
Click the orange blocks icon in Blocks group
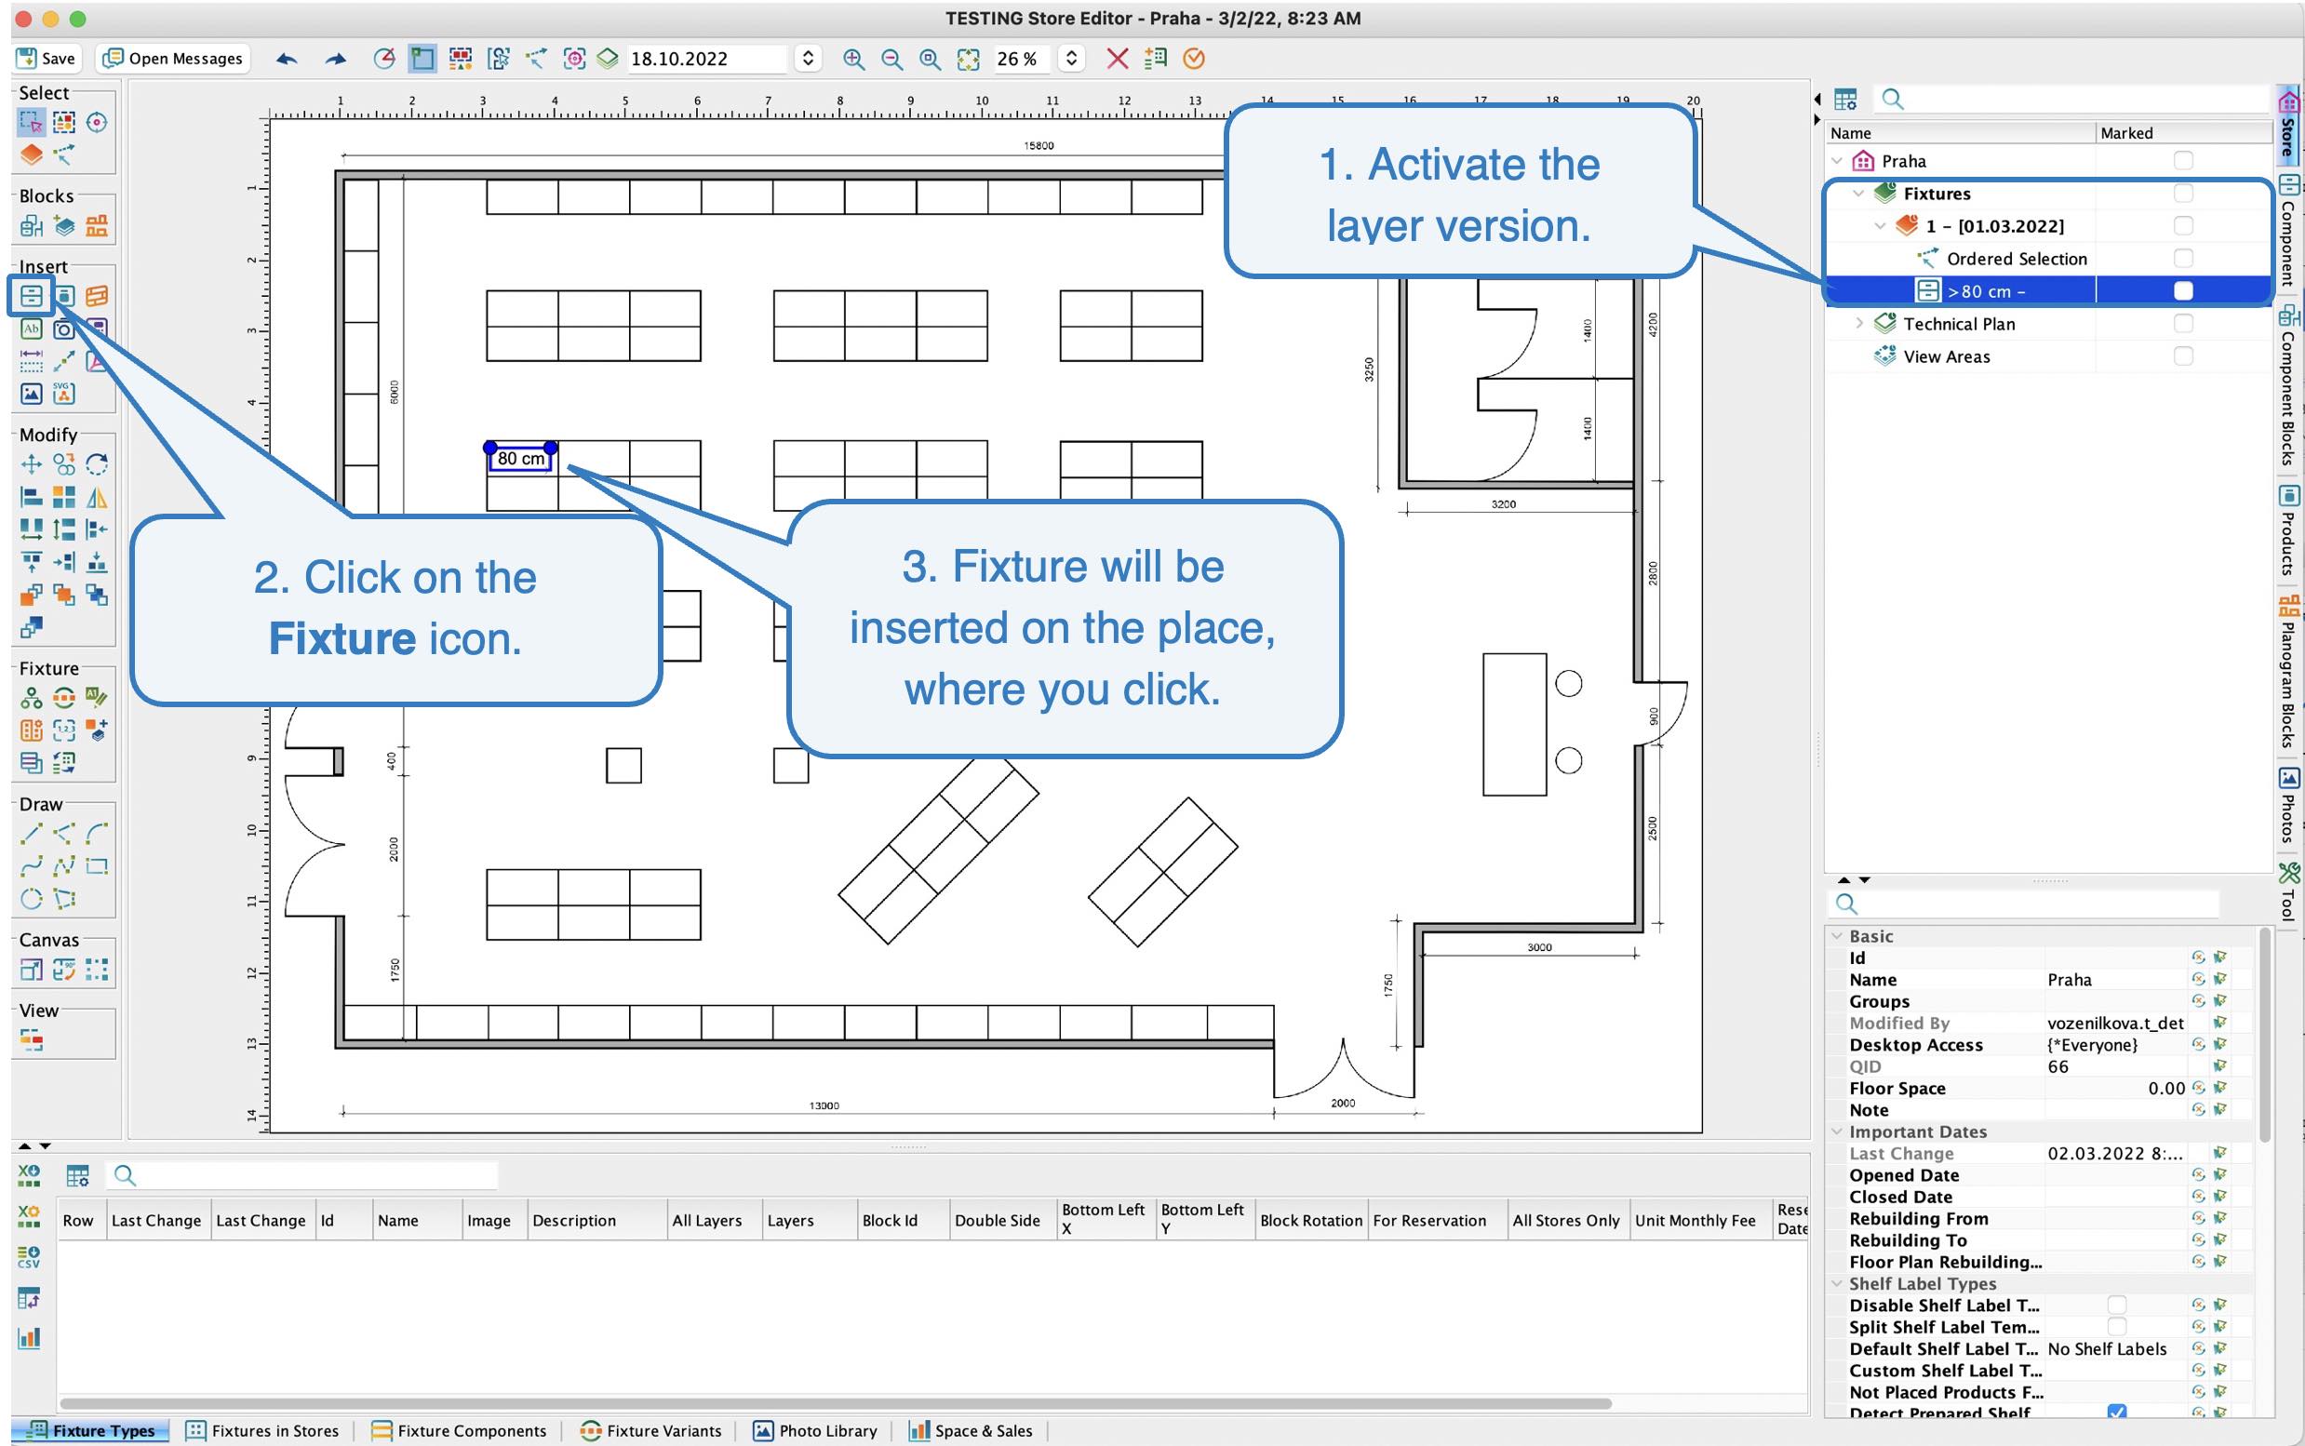coord(97,226)
